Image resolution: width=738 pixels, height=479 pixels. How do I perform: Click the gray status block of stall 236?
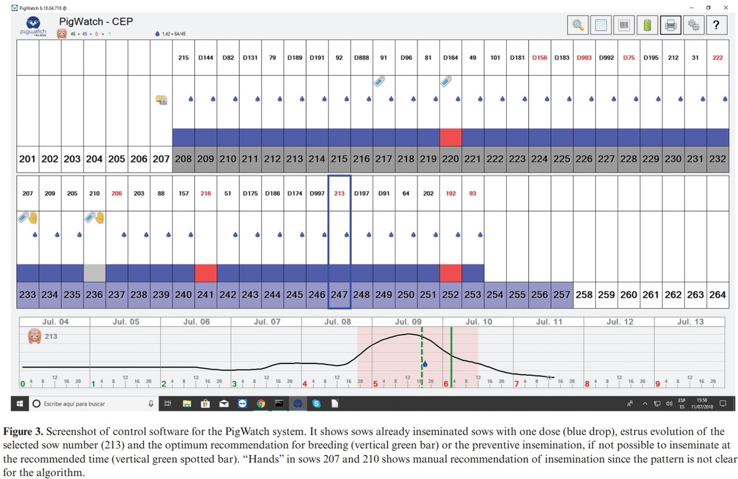coord(94,273)
